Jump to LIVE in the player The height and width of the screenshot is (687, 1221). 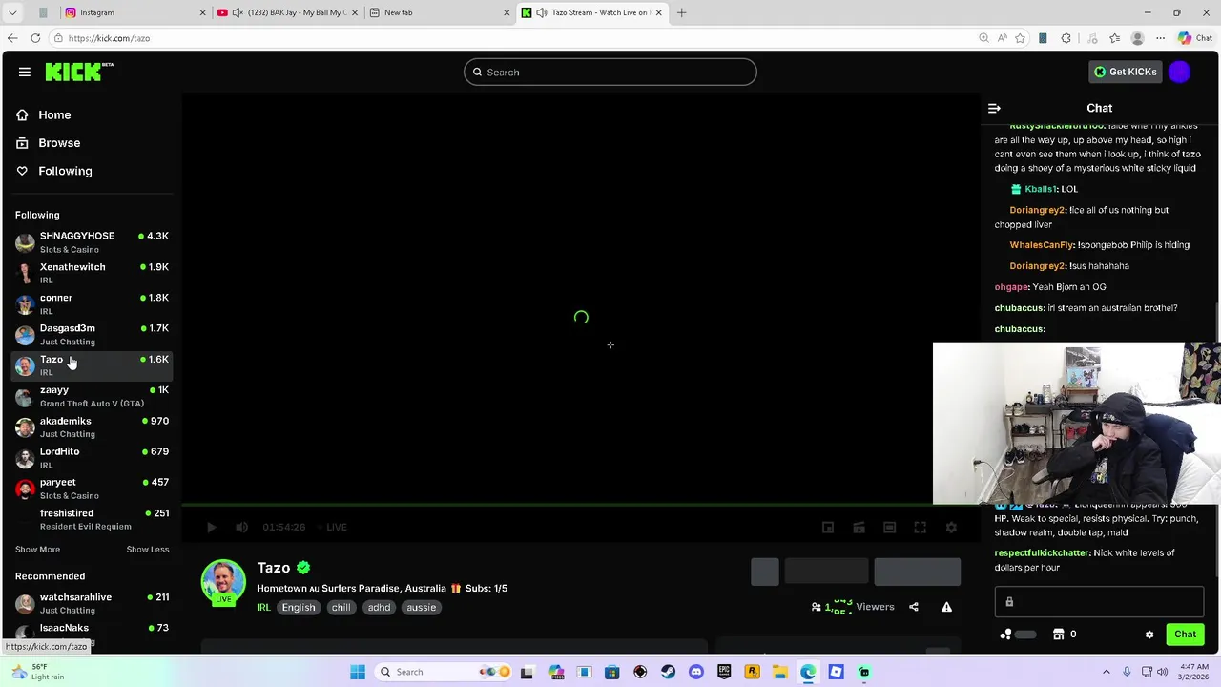pos(331,527)
